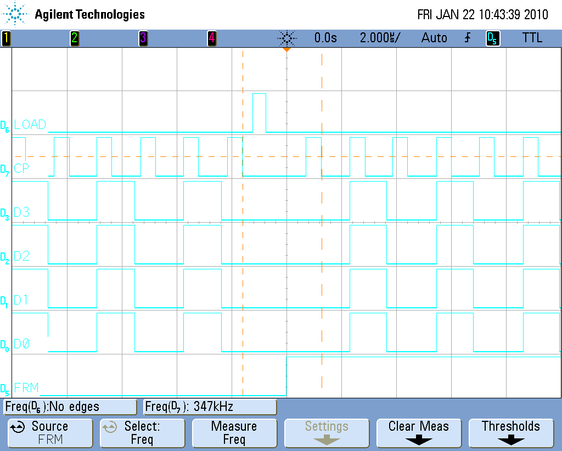
Task: Select the channel 4 indicator
Action: pyautogui.click(x=212, y=38)
